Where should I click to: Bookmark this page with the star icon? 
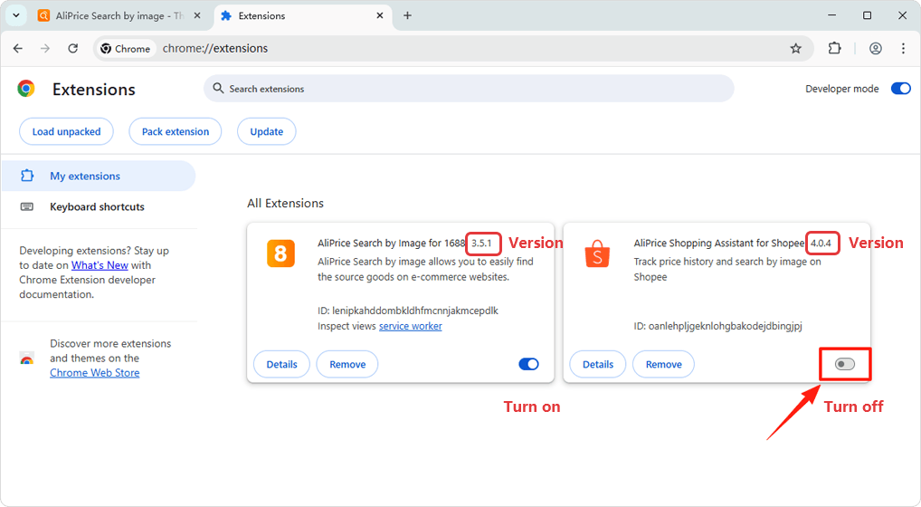coord(795,49)
